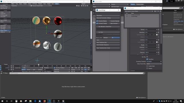Image resolution: width=184 pixels, height=103 pixels.
Task: Open File Explorer from the taskbar
Action: coord(30,101)
